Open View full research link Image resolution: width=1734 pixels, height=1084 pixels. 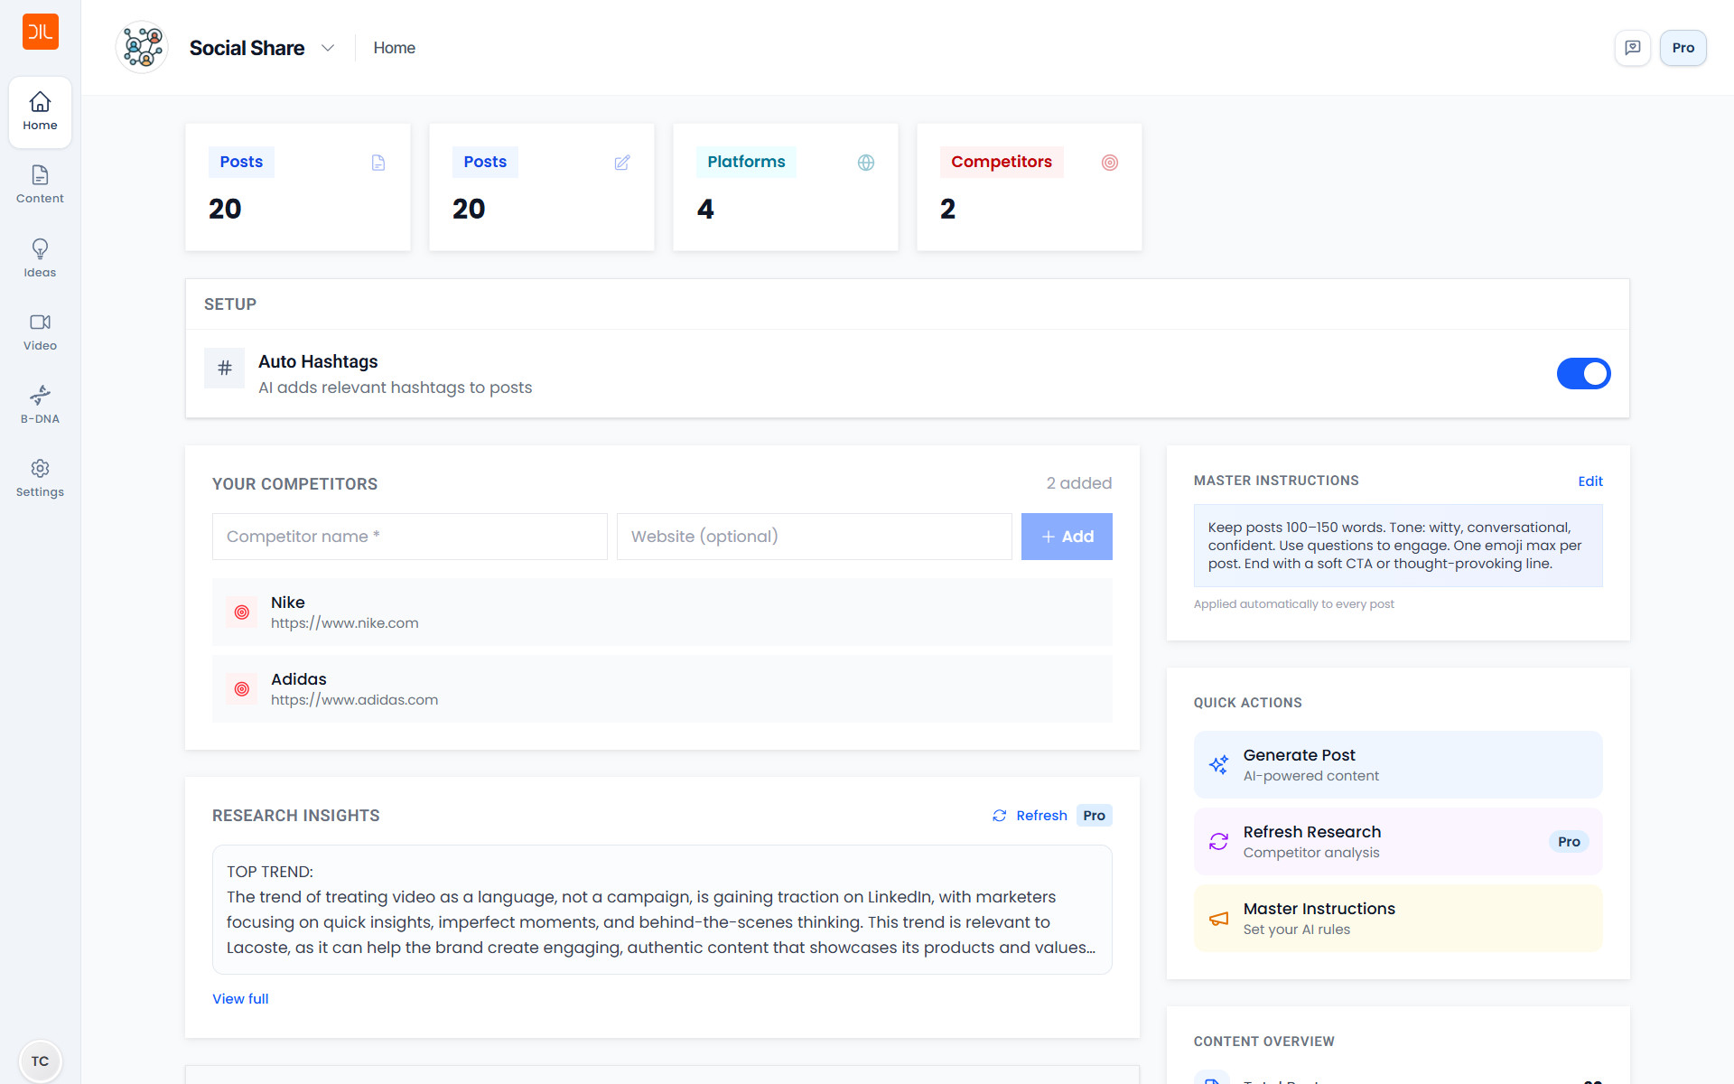[x=240, y=999]
